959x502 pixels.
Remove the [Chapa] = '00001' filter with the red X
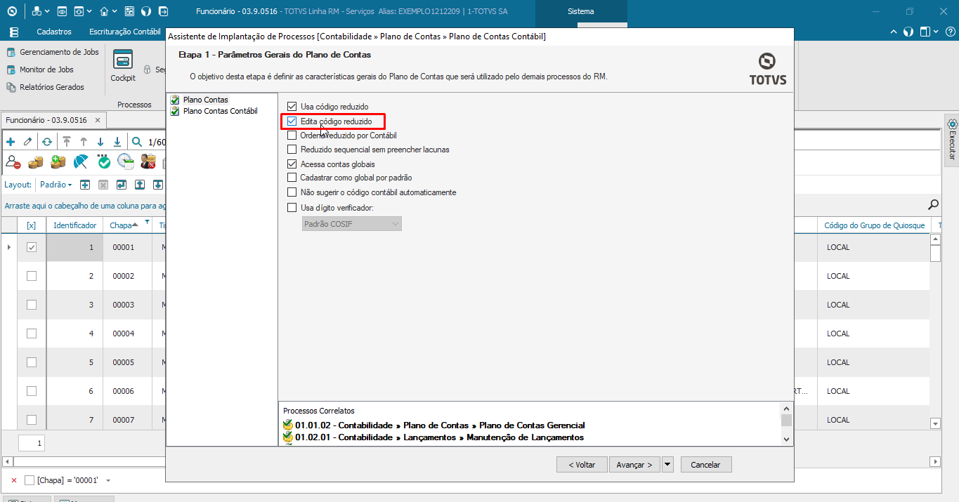[x=13, y=480]
